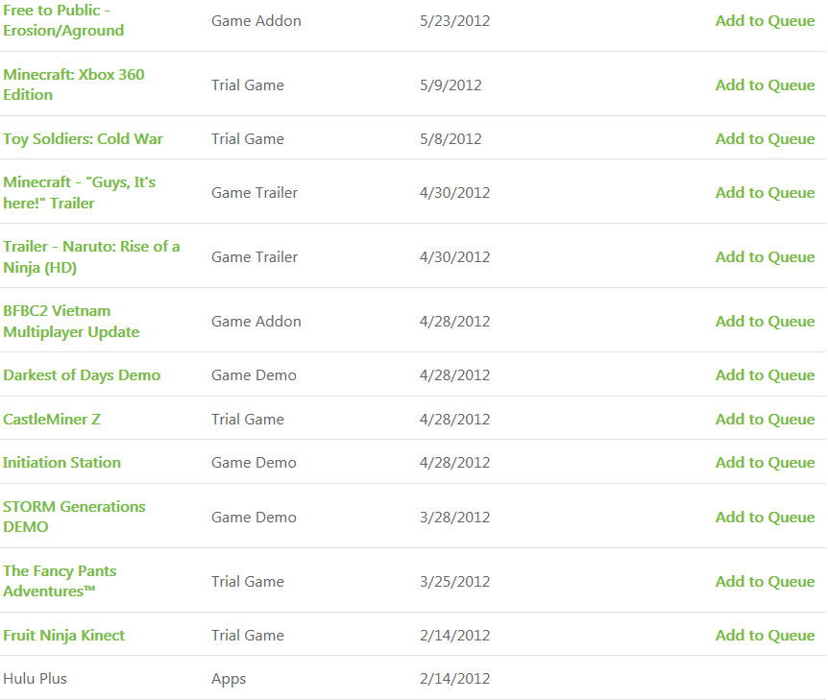828x700 pixels.
Task: Add CastleMiner Z to queue
Action: click(x=766, y=420)
